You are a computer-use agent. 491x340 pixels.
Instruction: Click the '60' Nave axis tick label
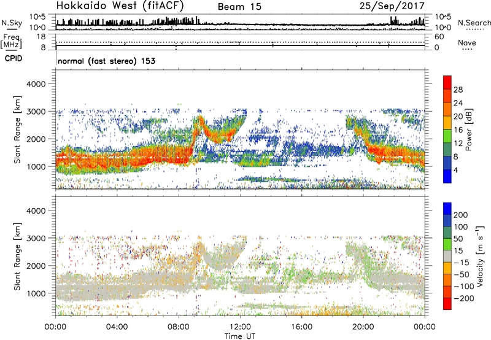(439, 37)
